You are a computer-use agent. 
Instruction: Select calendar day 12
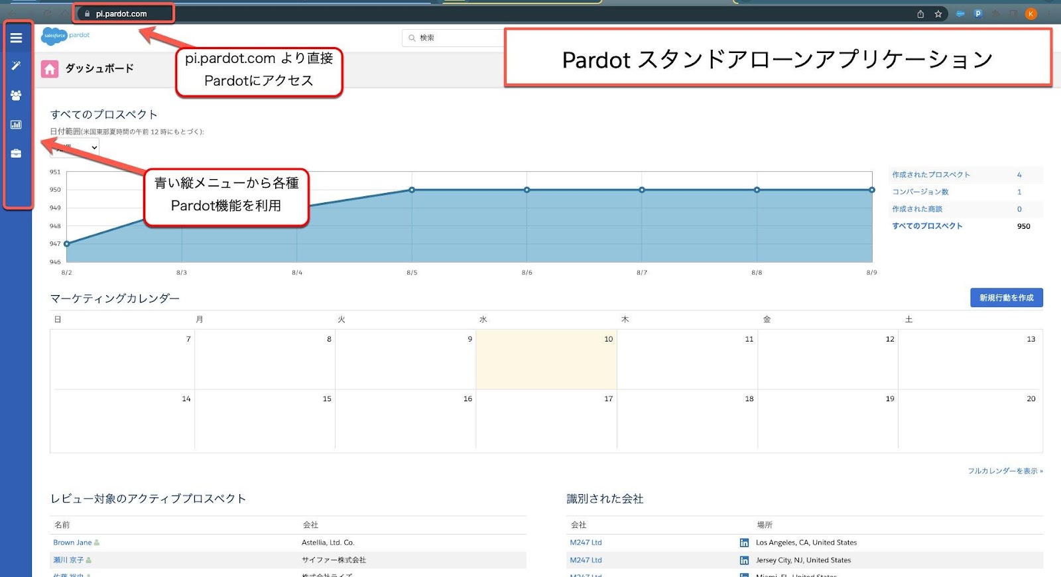tap(828, 359)
